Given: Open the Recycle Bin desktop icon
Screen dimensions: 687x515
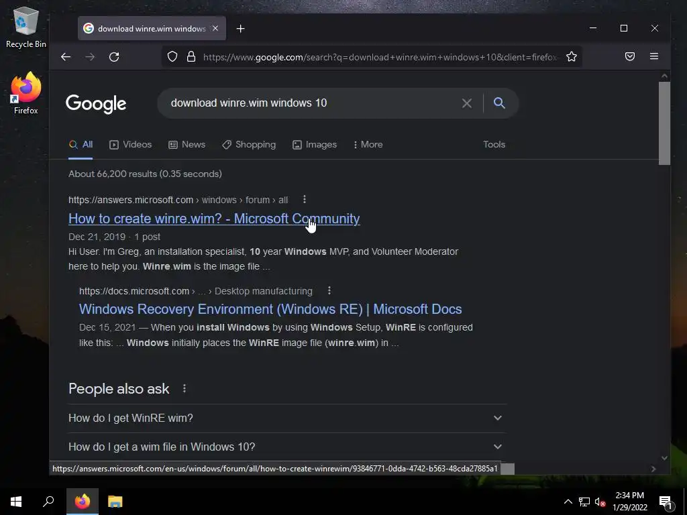Looking at the screenshot, I should coord(26,28).
